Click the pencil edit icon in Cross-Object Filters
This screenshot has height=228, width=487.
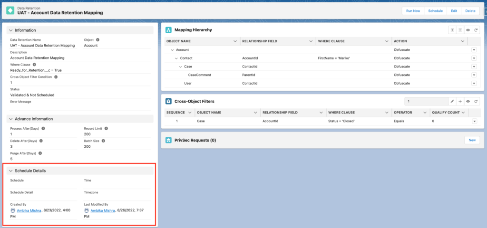[452, 101]
